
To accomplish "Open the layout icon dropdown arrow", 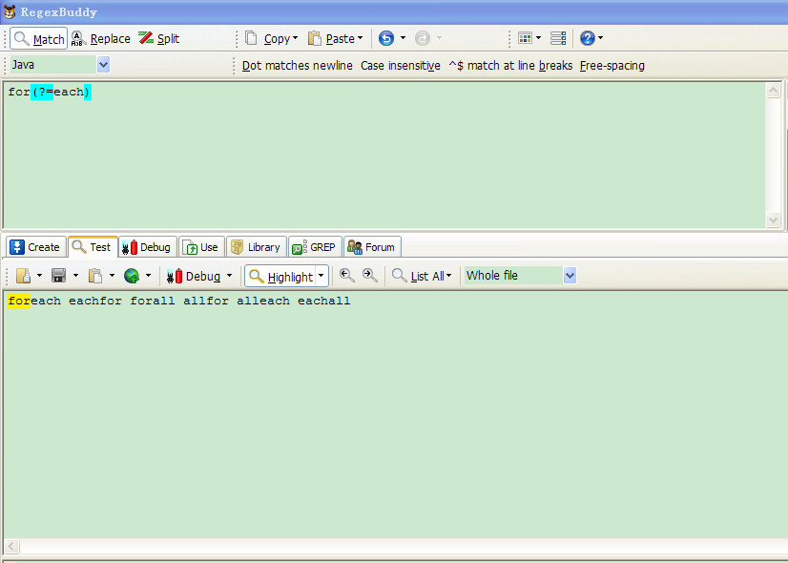I will point(539,38).
